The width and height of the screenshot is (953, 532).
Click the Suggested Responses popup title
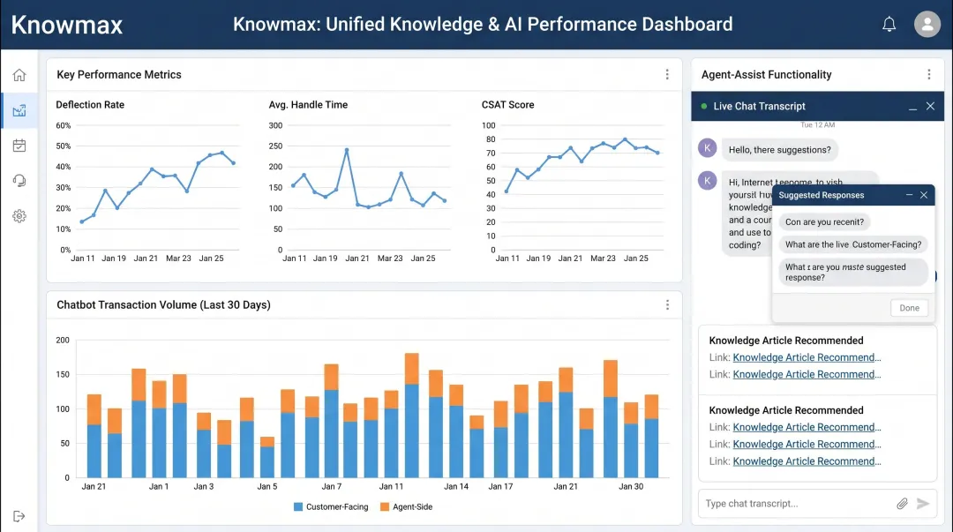822,195
